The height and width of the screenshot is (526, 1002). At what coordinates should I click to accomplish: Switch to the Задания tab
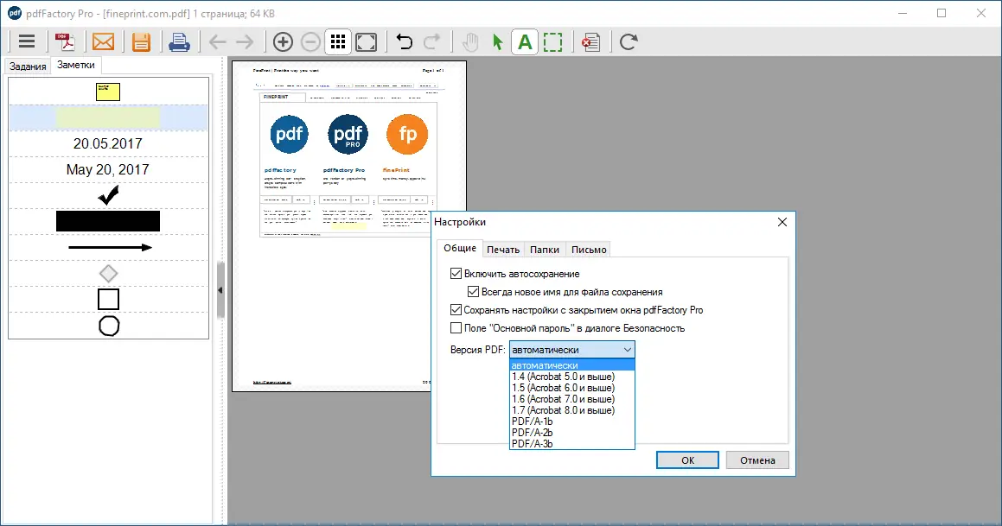coord(28,67)
